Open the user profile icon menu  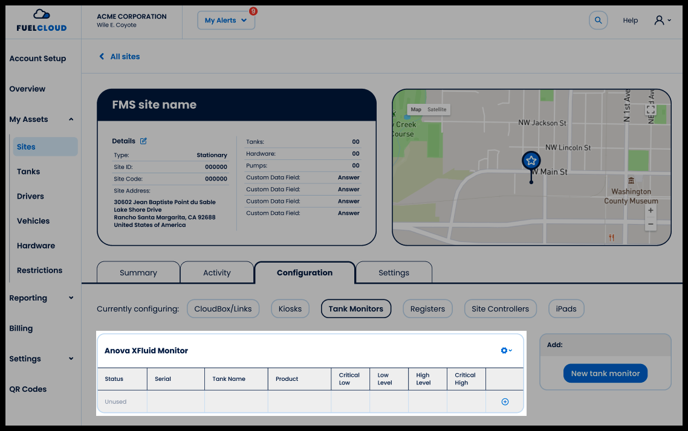click(x=662, y=20)
